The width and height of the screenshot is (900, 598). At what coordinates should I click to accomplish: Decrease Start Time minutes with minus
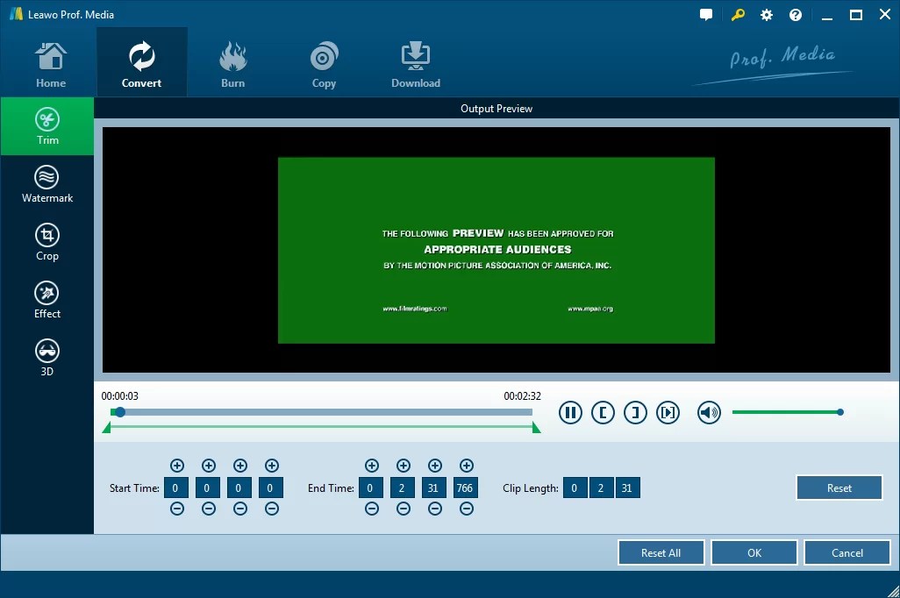click(x=209, y=509)
